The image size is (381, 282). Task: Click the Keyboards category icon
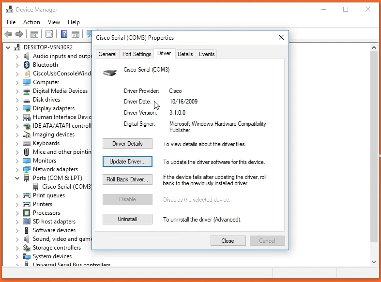point(27,143)
